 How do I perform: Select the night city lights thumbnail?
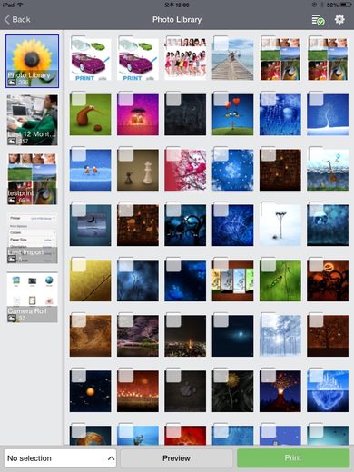click(x=185, y=336)
